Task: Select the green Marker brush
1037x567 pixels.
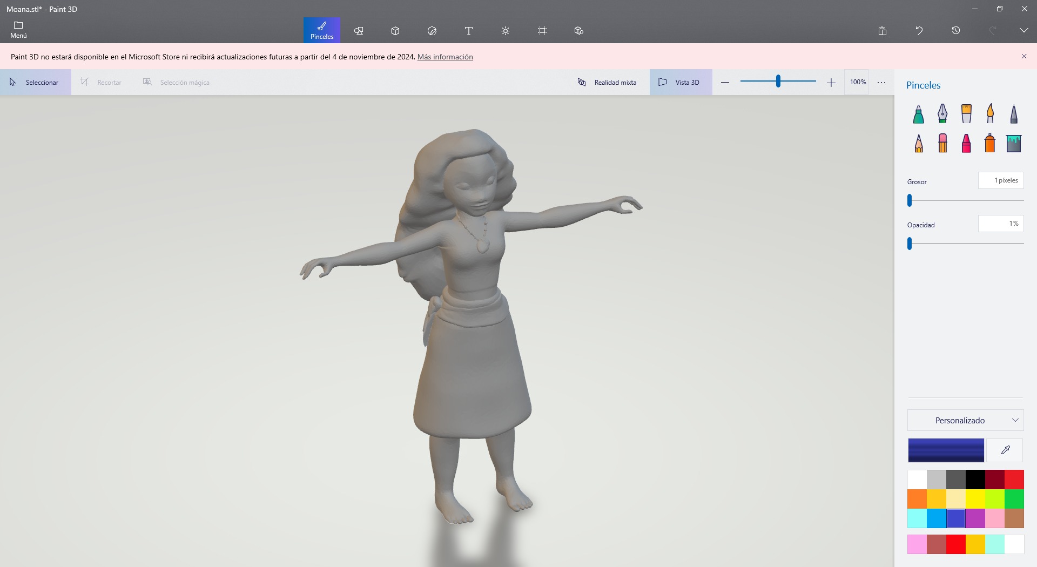Action: [x=919, y=113]
